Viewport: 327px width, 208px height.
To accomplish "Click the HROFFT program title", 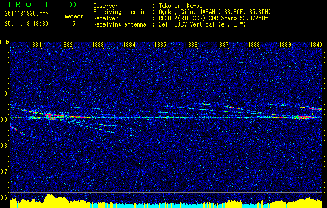I will click(32, 4).
